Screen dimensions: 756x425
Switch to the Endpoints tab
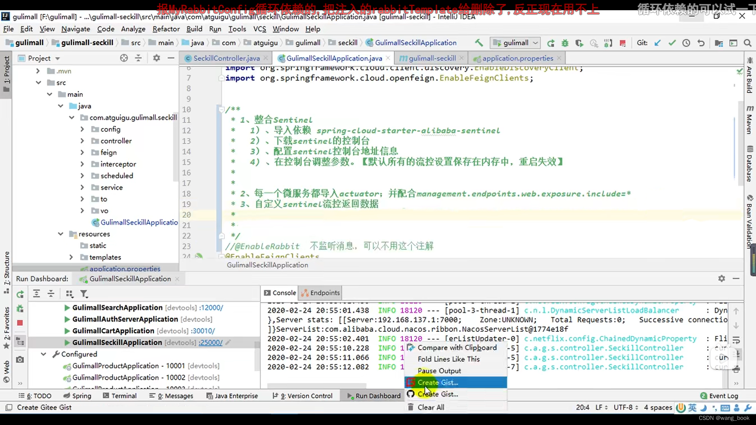point(321,293)
